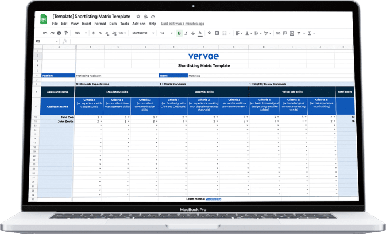Image resolution: width=386 pixels, height=234 pixels.
Task: Increase decimal places
Action: point(114,33)
